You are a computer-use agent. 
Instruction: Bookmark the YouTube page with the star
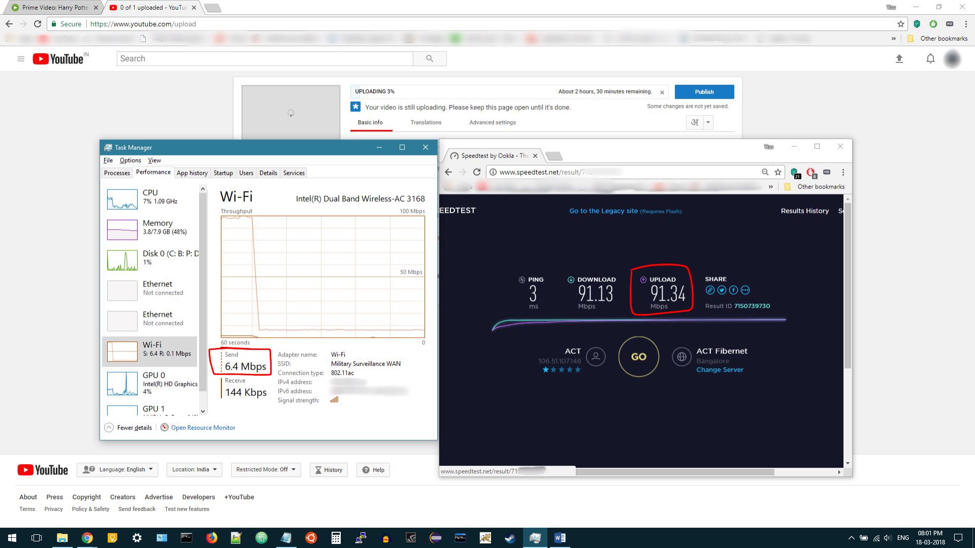click(900, 24)
